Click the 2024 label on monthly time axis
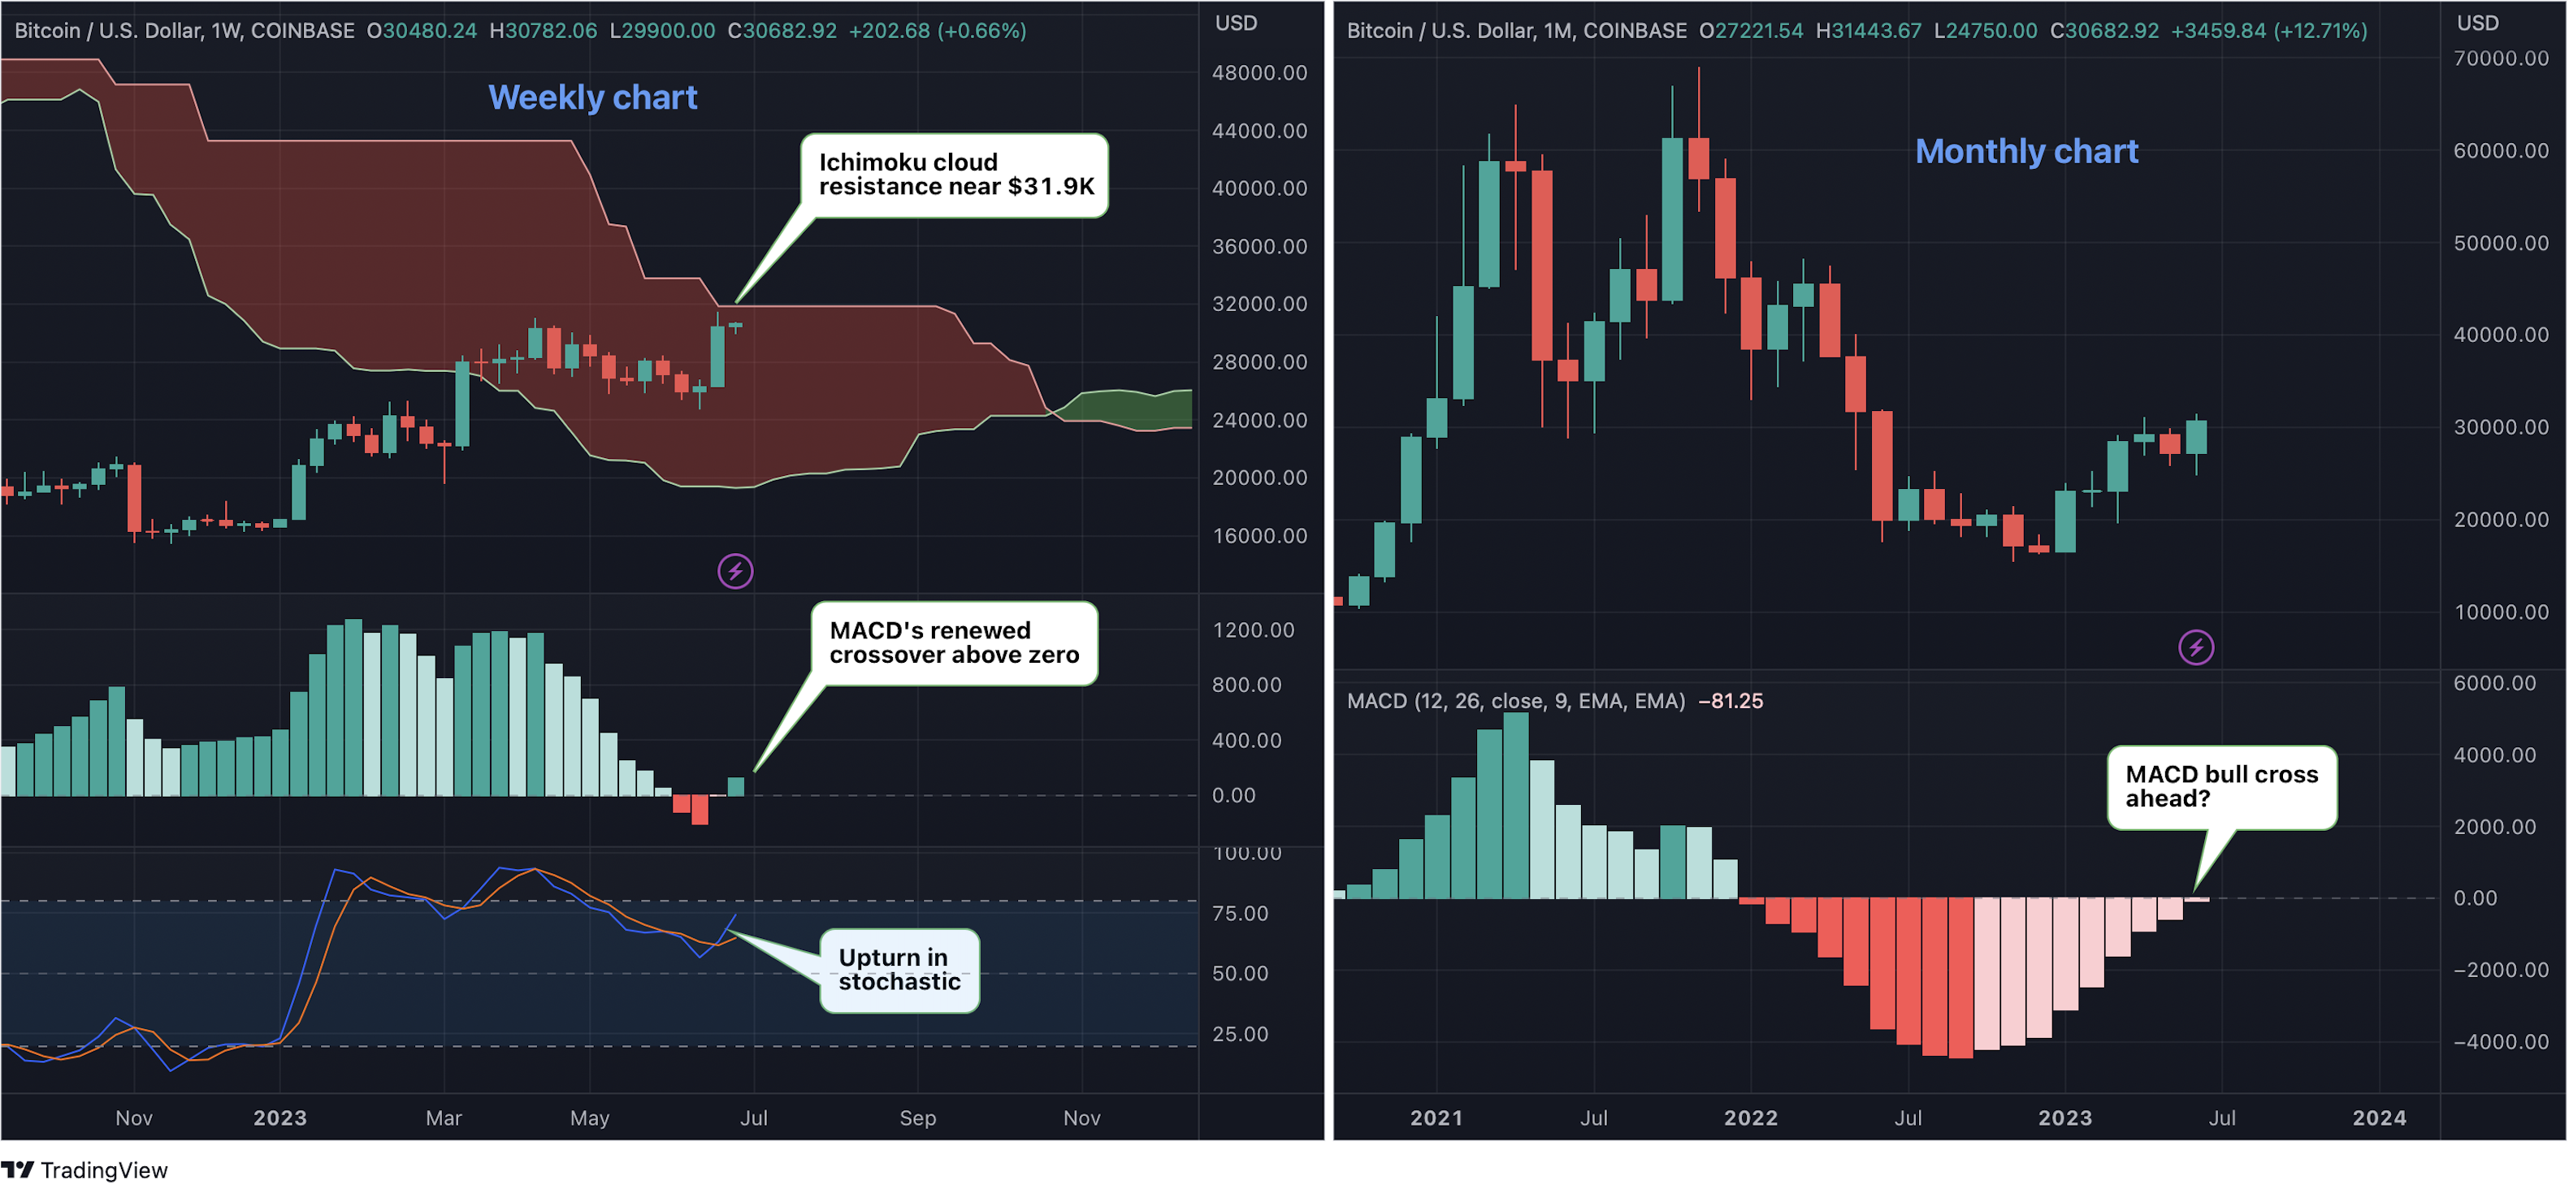The image size is (2569, 1185). pos(2379,1118)
